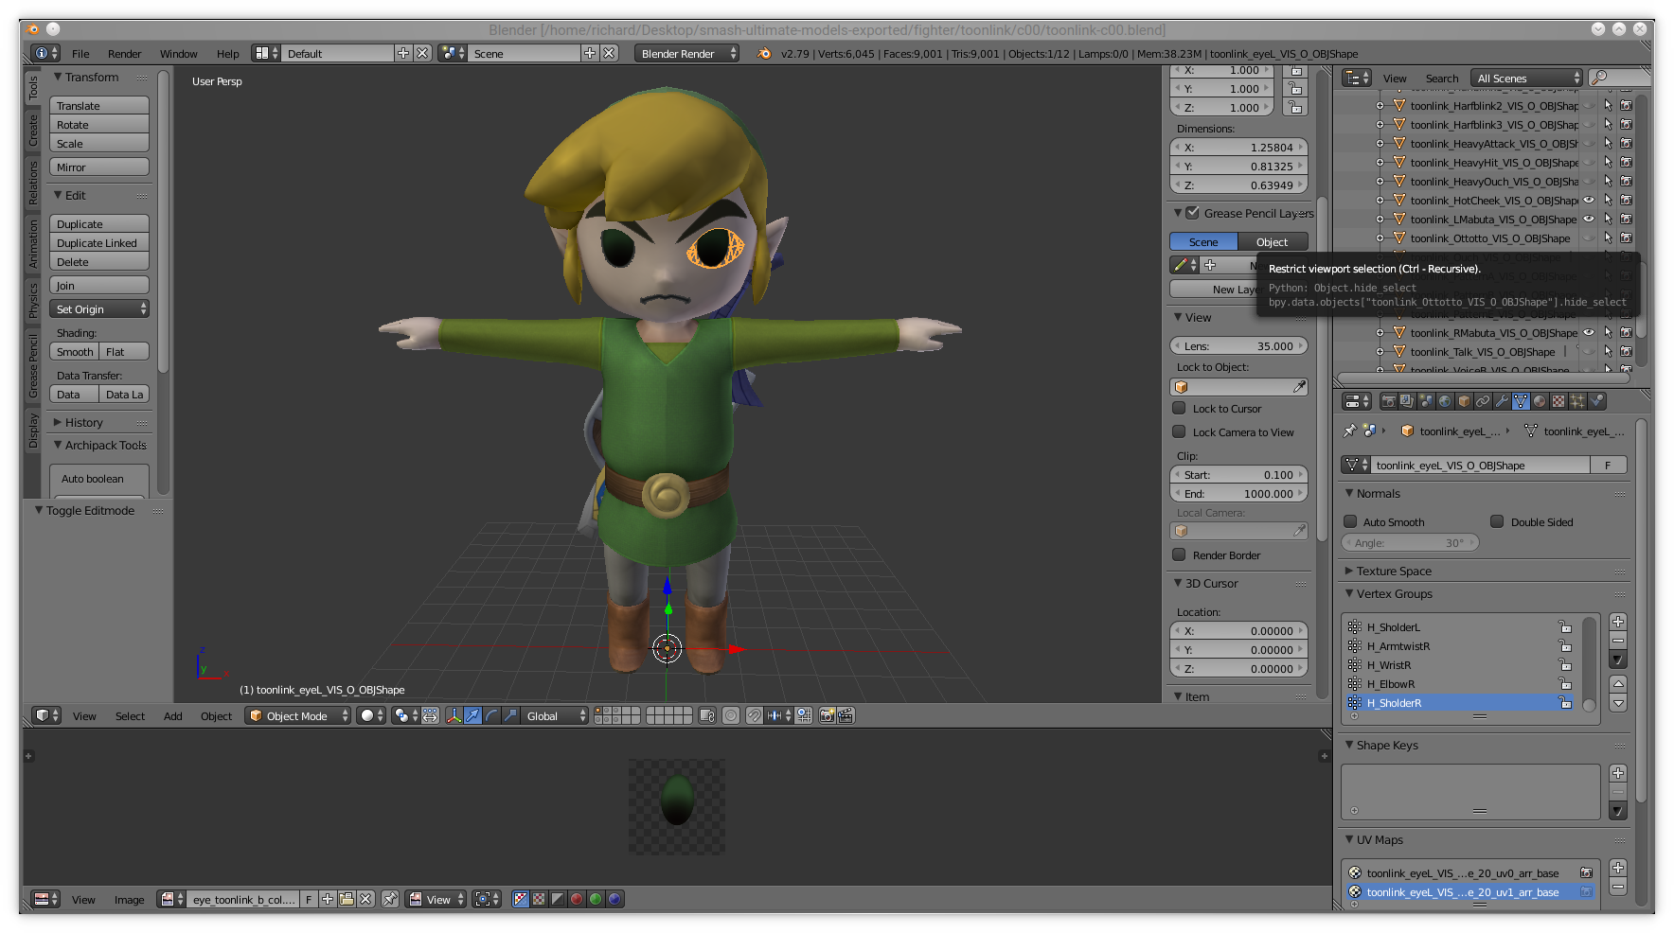This screenshot has height=933, width=1674.
Task: Enable the Double Sided checkbox
Action: point(1497,521)
